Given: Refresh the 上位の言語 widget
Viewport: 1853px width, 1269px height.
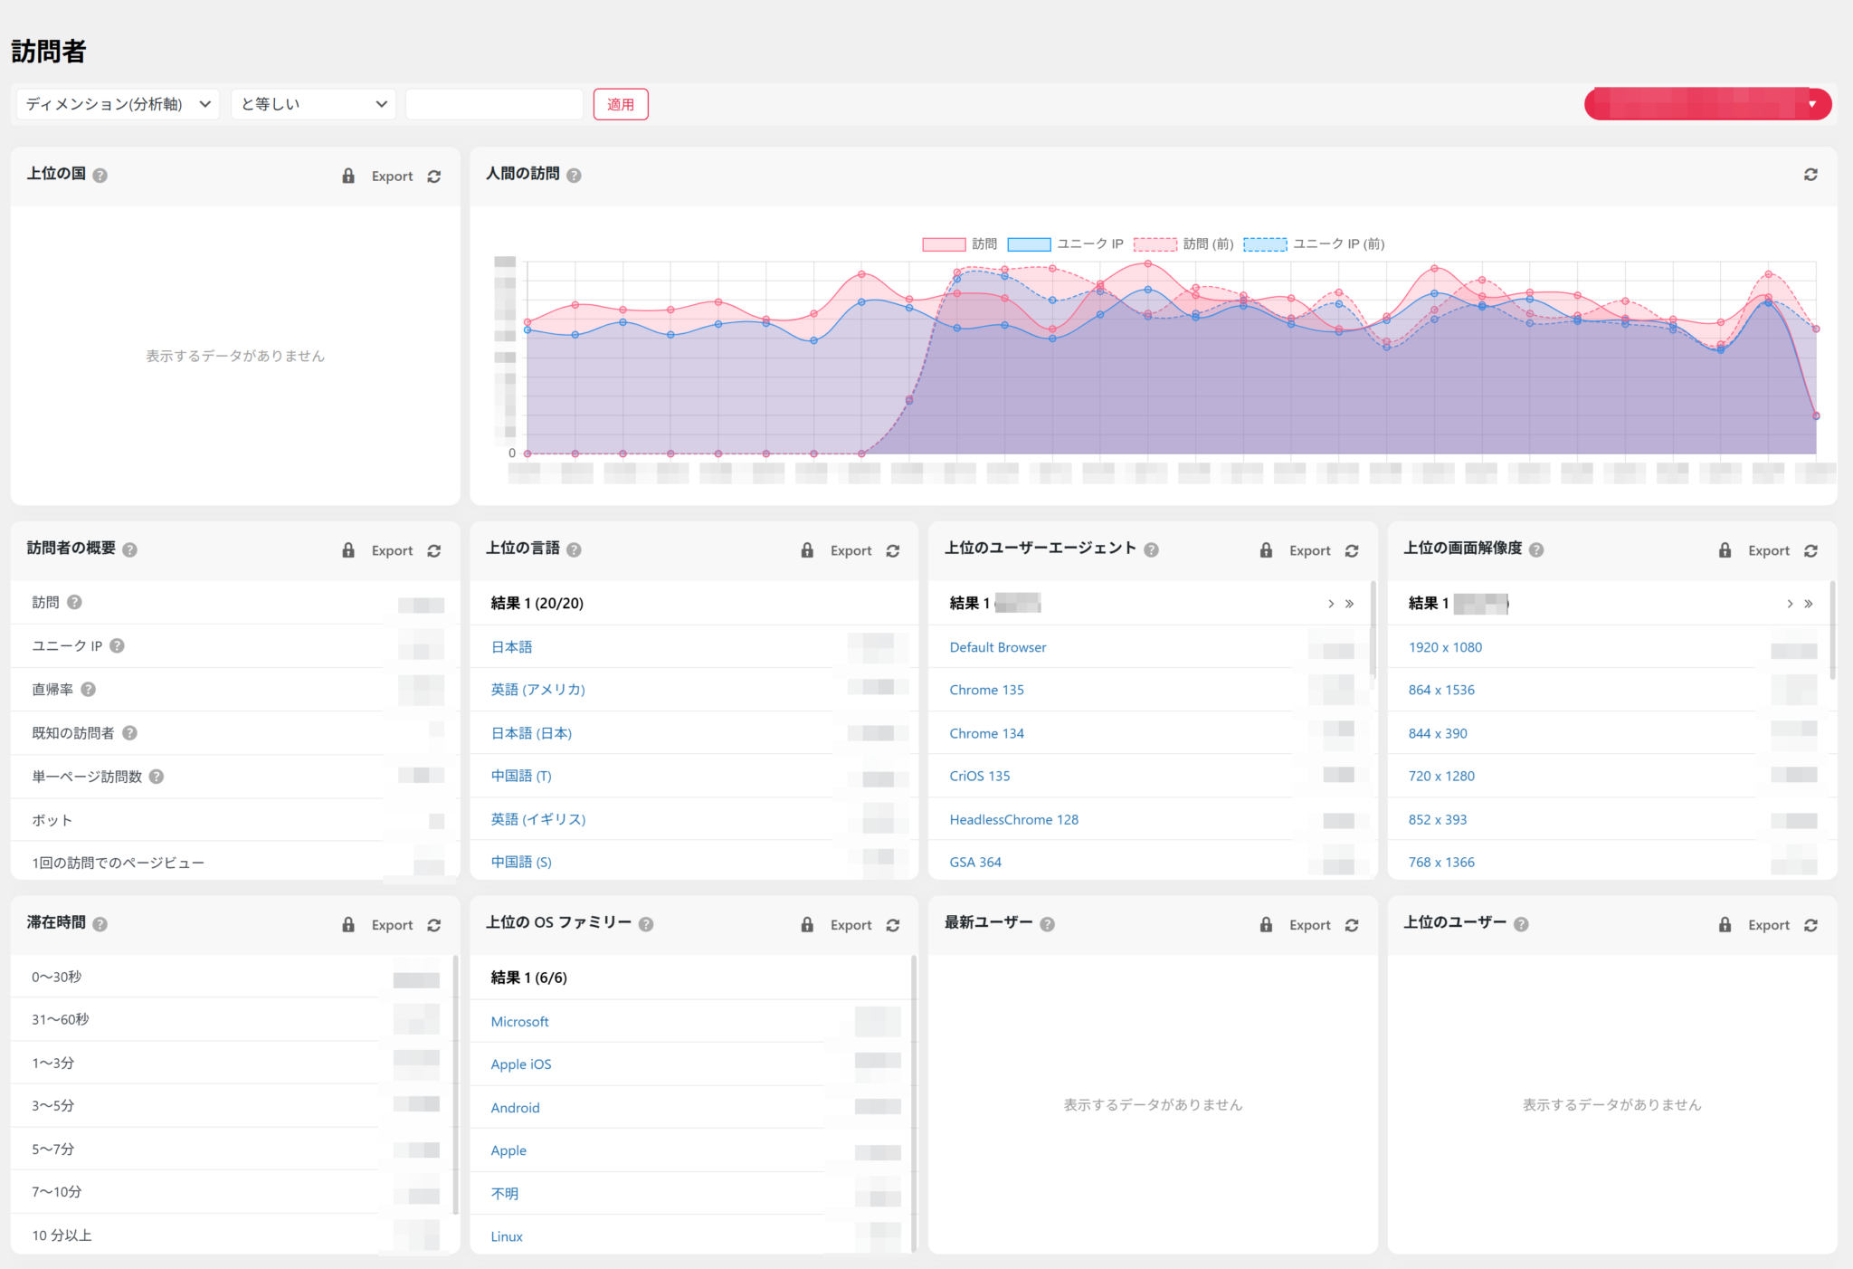Looking at the screenshot, I should 893,549.
